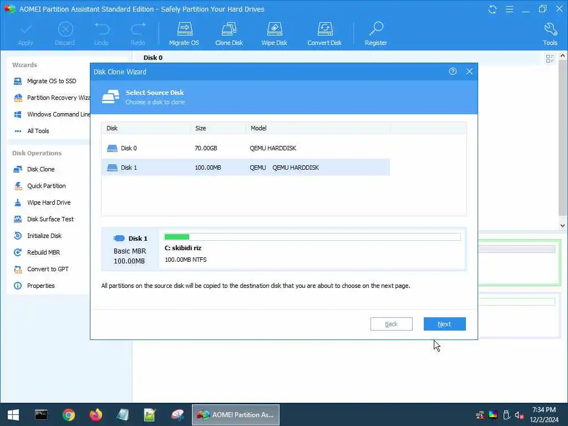This screenshot has width=568, height=426.
Task: Click the AOMEI Partition Assistant taskbar button
Action: (235, 415)
